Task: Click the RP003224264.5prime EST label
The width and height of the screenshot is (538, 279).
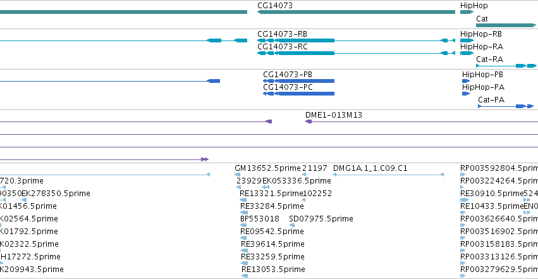Action: [x=499, y=181]
